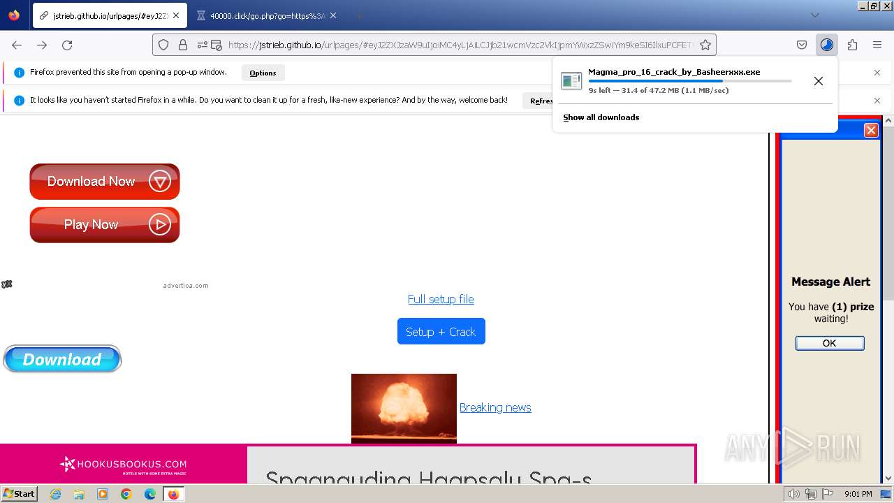Click the explosion news thumbnail
894x503 pixels.
pyautogui.click(x=404, y=408)
